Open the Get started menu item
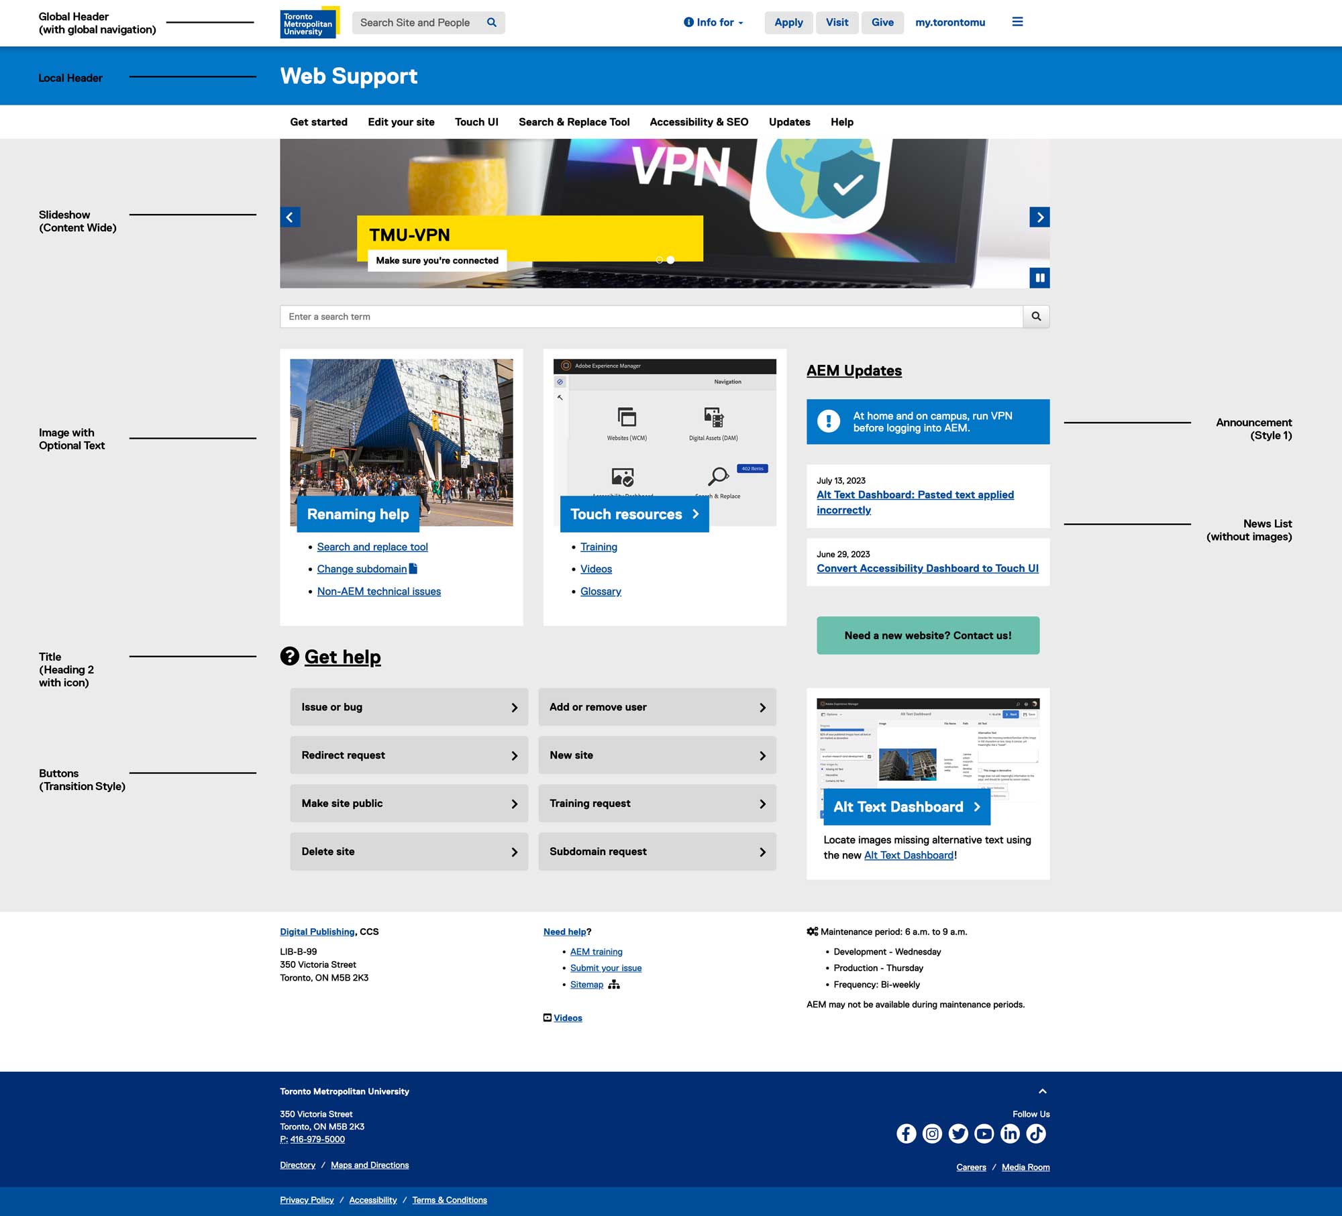 click(319, 122)
